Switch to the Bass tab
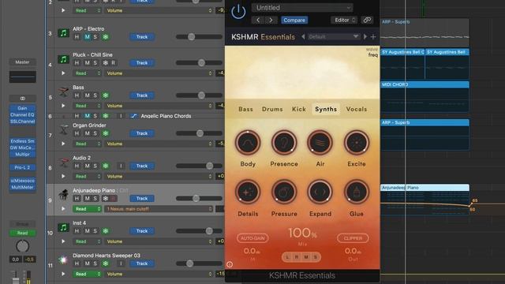 point(245,109)
